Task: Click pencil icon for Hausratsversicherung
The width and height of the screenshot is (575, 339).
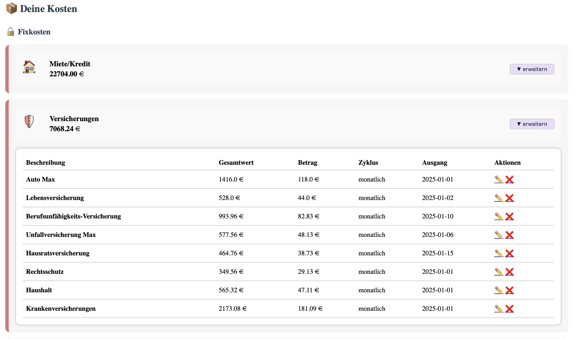Action: [499, 253]
